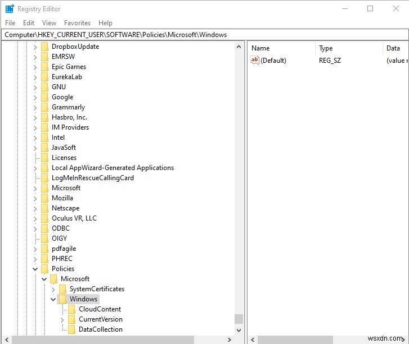This screenshot has width=409, height=344.
Task: Click the OIGY folder icon
Action: tap(45, 238)
